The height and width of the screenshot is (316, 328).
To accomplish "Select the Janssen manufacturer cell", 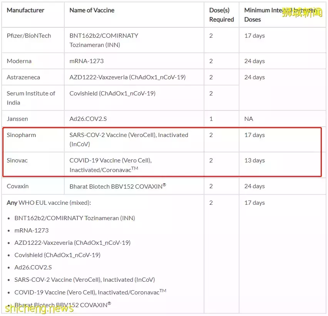I will click(17, 119).
